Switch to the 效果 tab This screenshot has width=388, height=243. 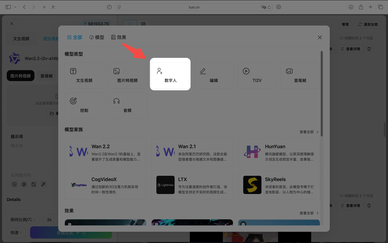(x=119, y=37)
